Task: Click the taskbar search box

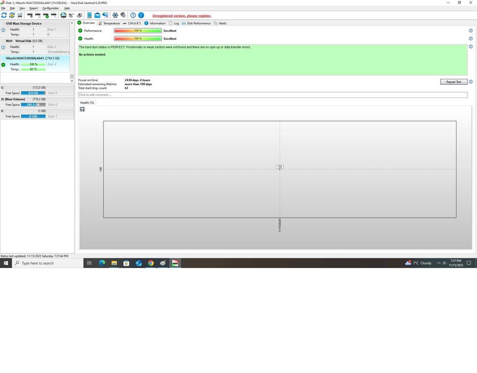Action: [x=48, y=263]
